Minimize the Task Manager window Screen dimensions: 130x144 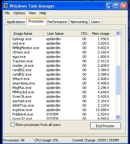point(109,6)
